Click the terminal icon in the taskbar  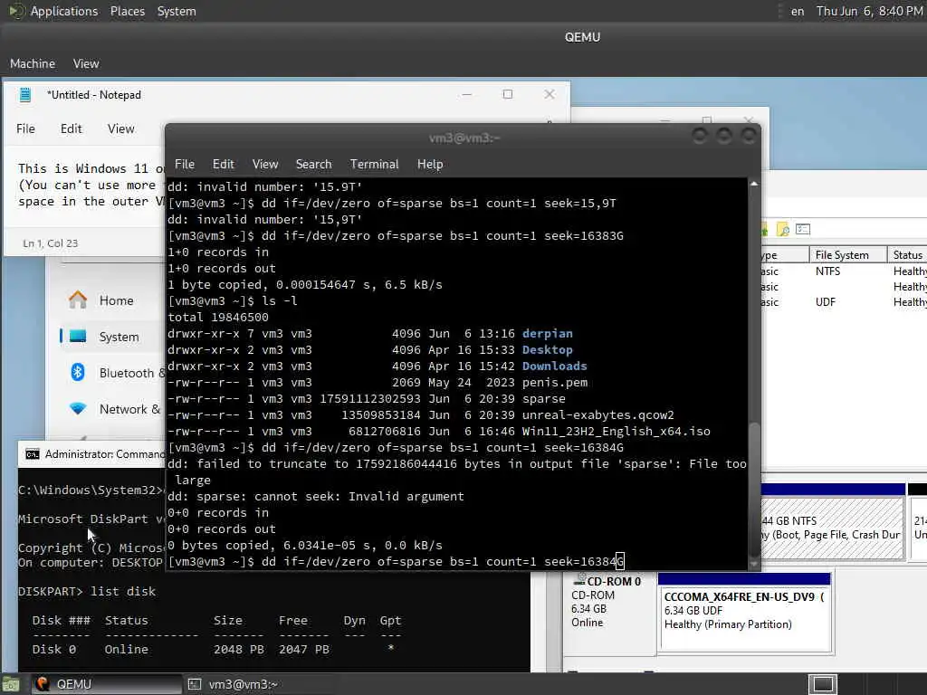tap(195, 684)
